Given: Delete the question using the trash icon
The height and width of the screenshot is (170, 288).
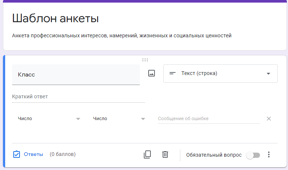Looking at the screenshot, I should pyautogui.click(x=165, y=154).
